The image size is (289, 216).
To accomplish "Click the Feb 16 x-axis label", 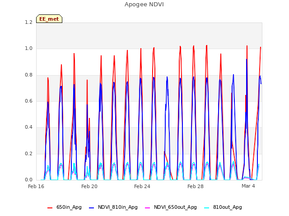I will [x=36, y=186].
